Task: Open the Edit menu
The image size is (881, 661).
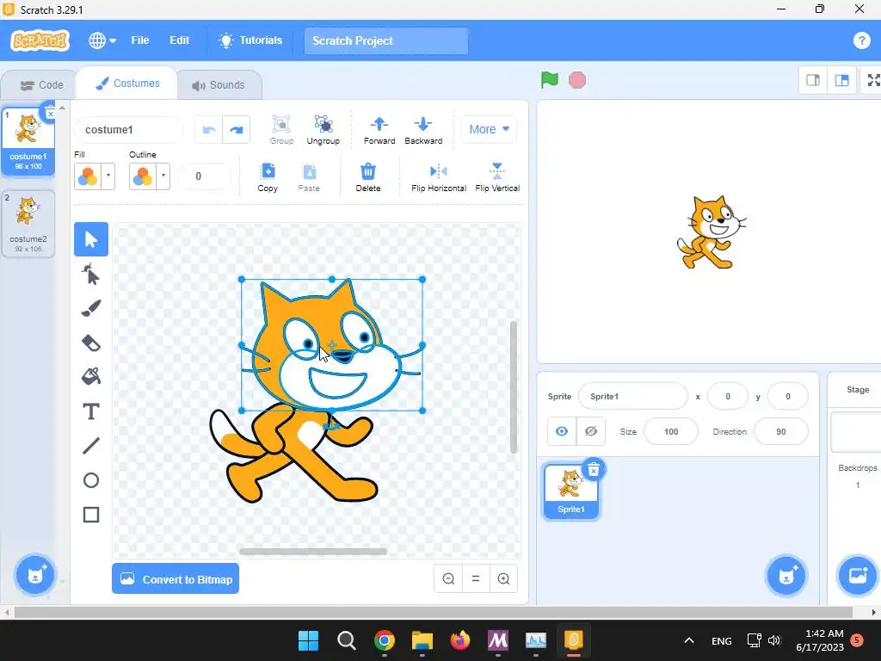Action: 179,40
